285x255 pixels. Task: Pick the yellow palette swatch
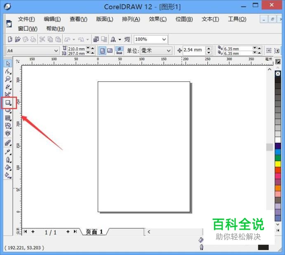pos(278,164)
